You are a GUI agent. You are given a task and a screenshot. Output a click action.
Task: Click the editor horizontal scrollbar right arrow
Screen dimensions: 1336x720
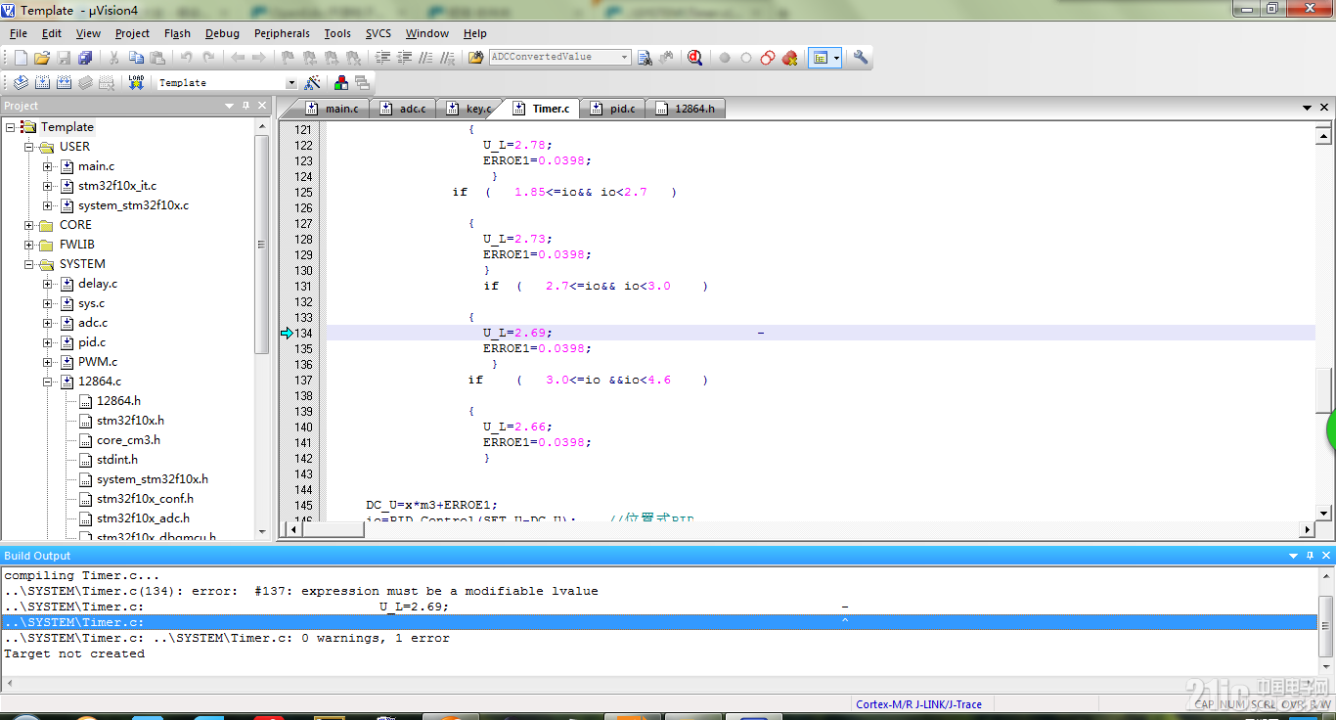tap(1307, 529)
